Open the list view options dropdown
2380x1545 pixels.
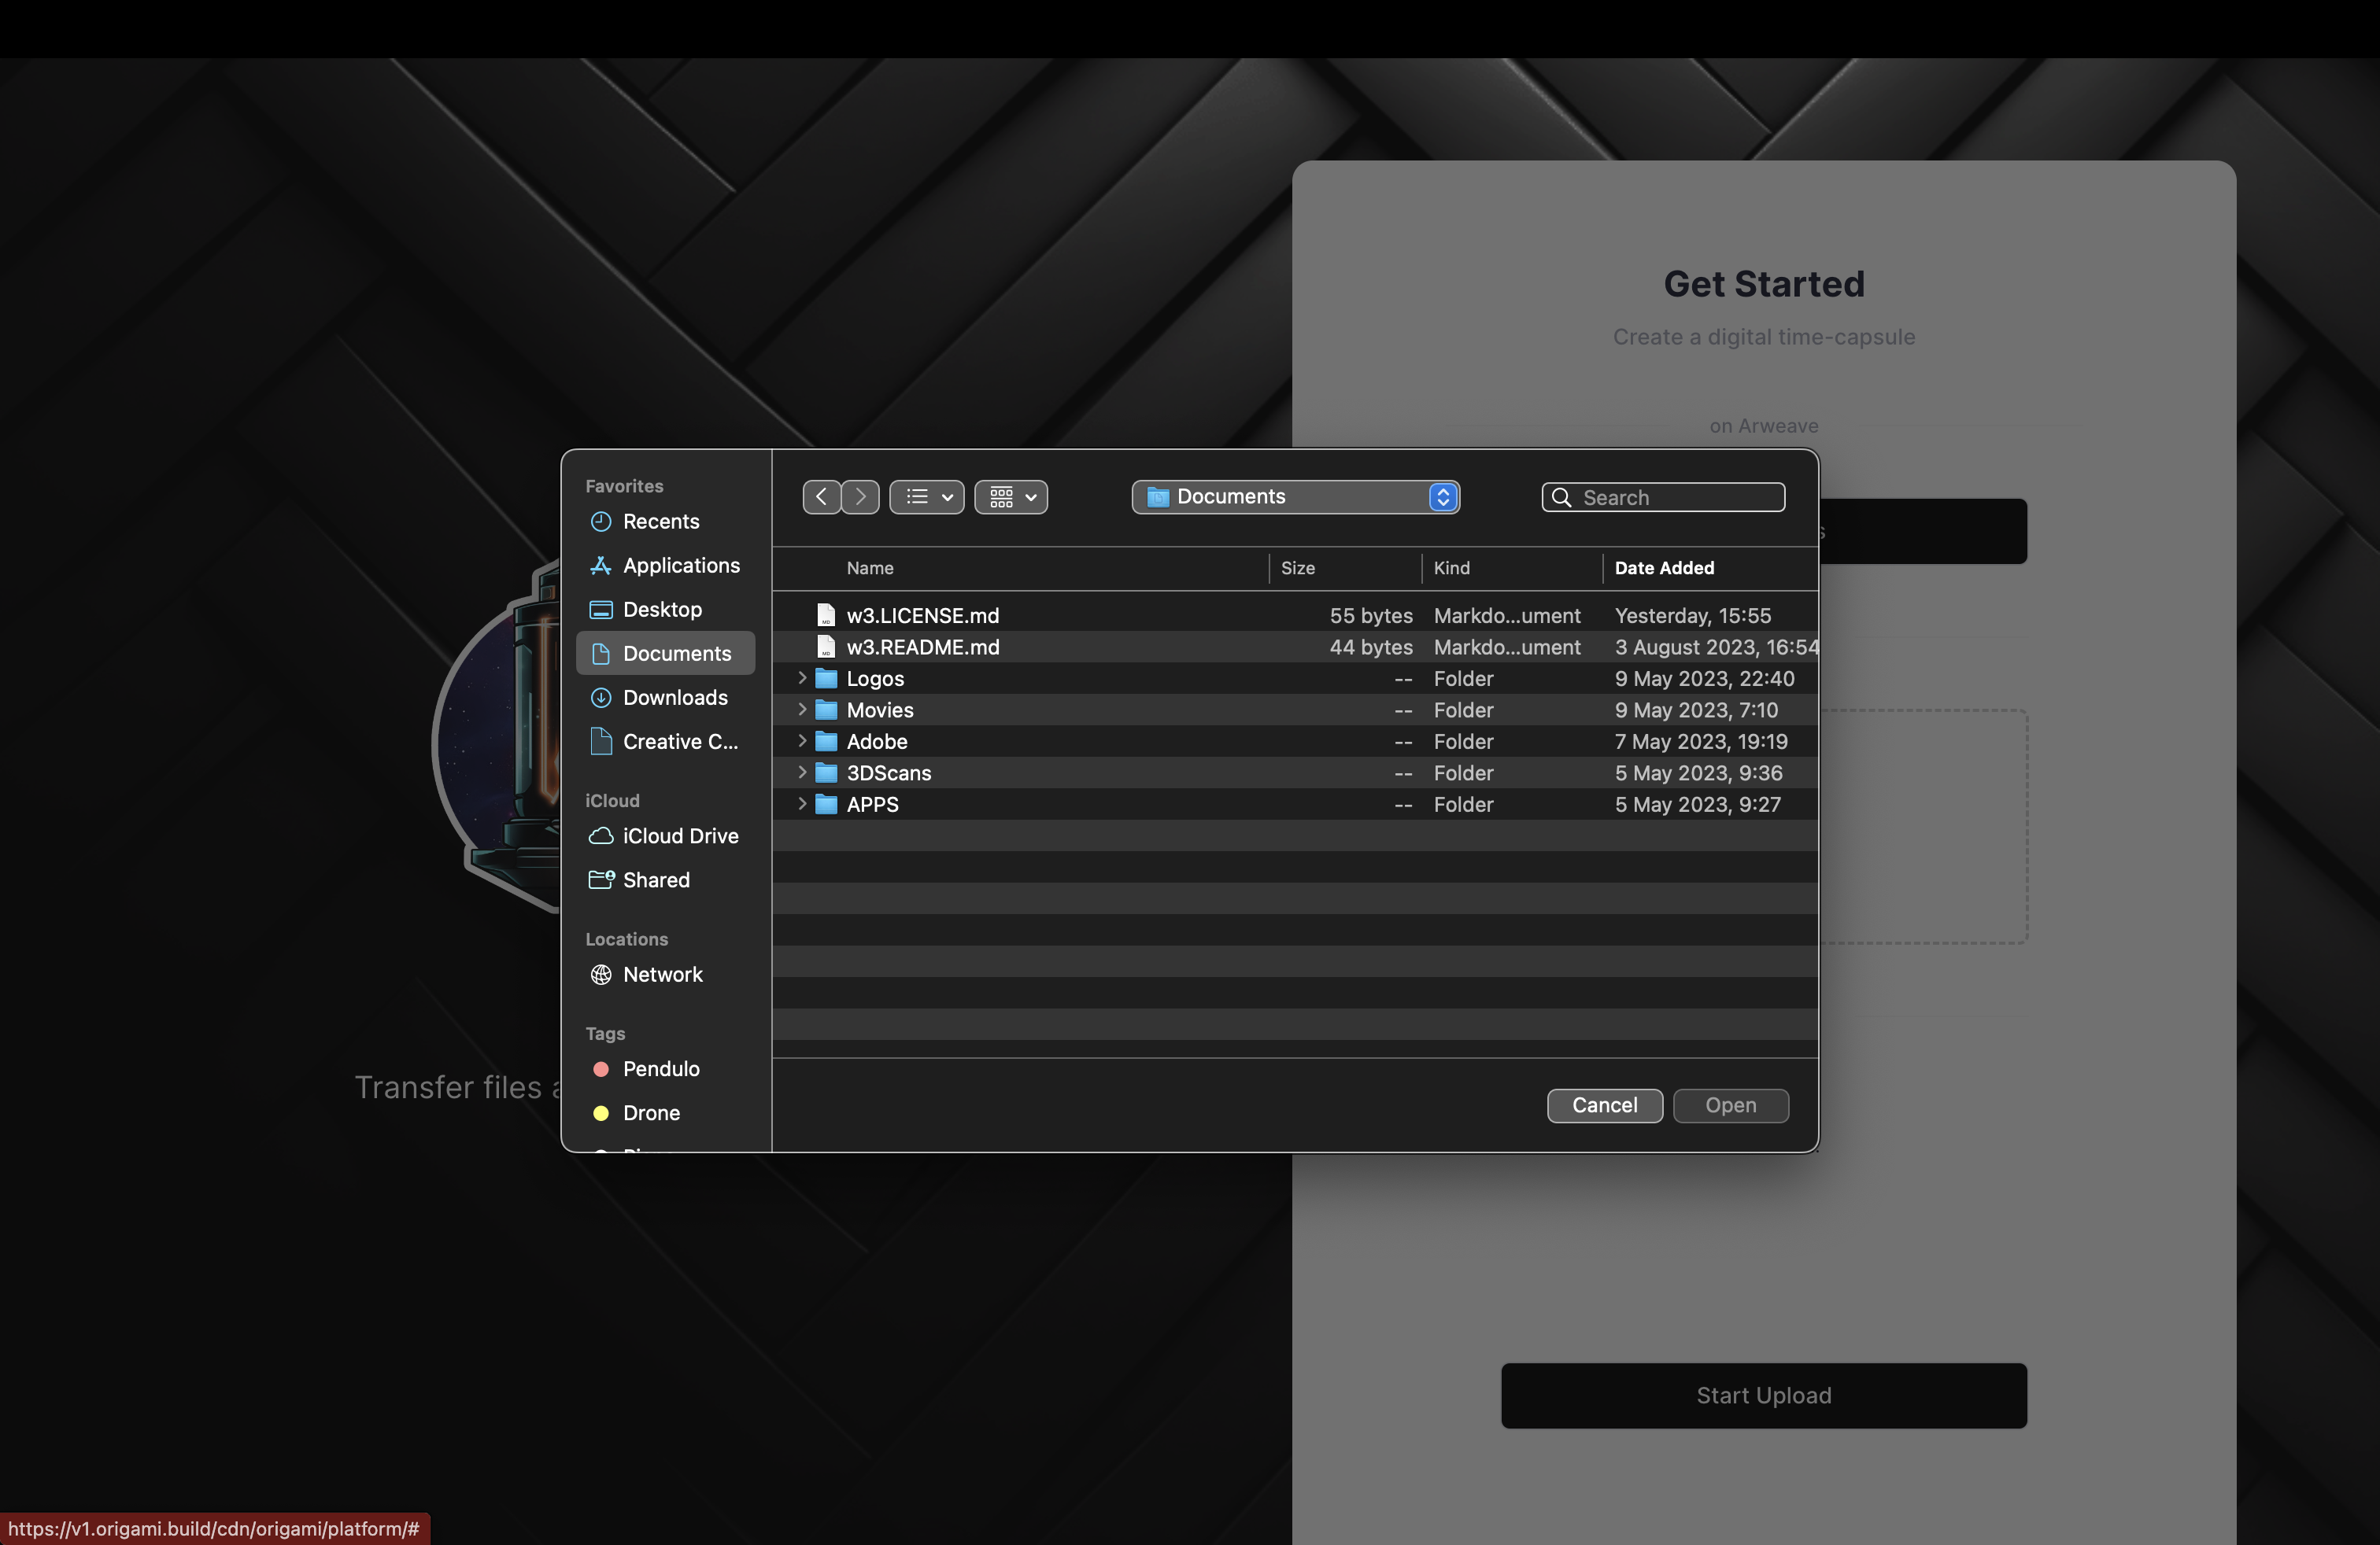coord(927,496)
